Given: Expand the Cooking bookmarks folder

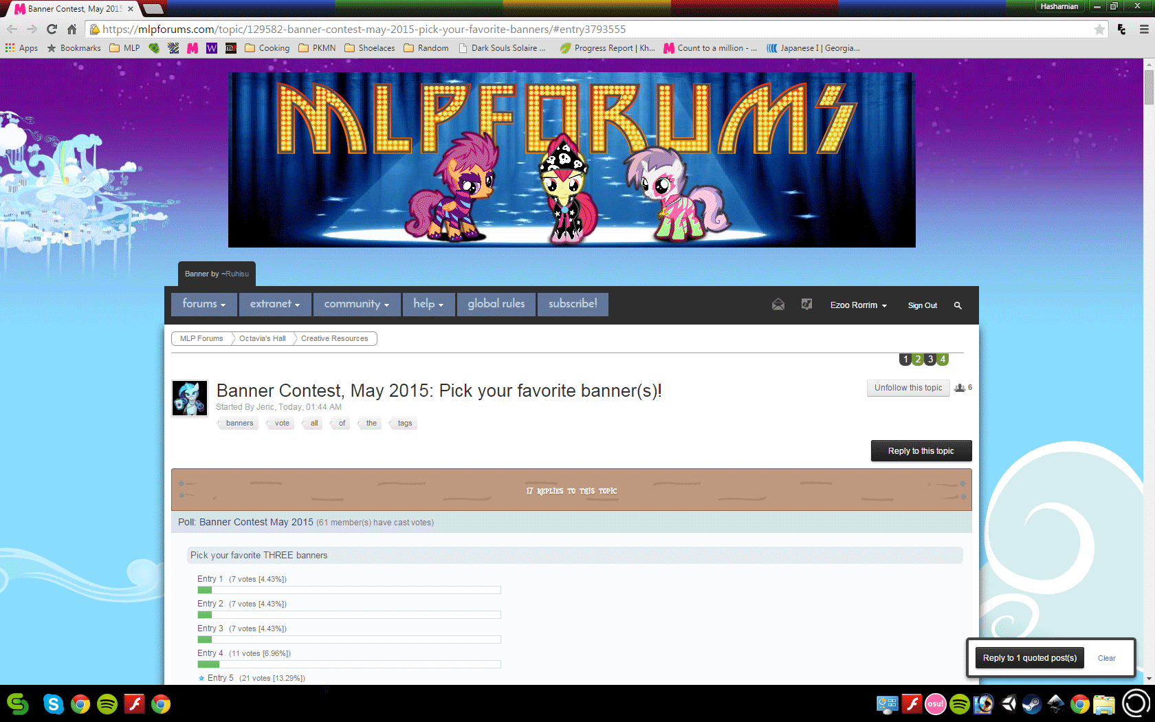Looking at the screenshot, I should pos(267,48).
